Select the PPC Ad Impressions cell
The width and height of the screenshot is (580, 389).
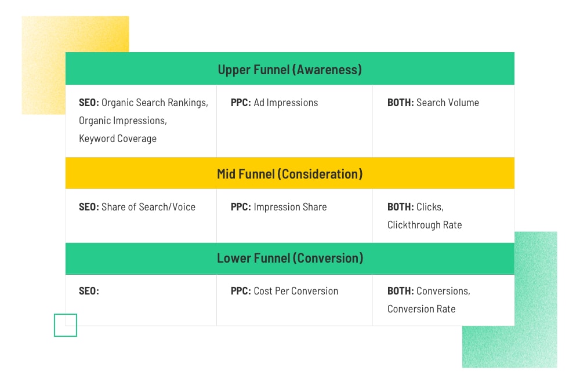click(x=274, y=103)
